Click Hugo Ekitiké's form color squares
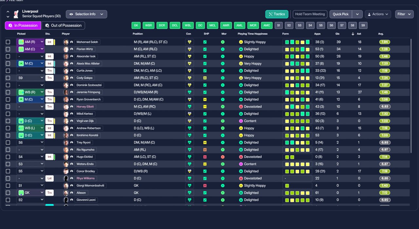The width and height of the screenshot is (419, 229). coord(297,157)
